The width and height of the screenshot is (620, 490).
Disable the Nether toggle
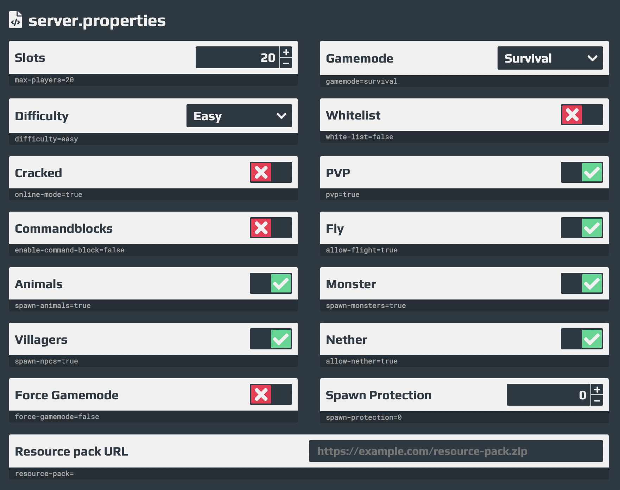(x=582, y=339)
